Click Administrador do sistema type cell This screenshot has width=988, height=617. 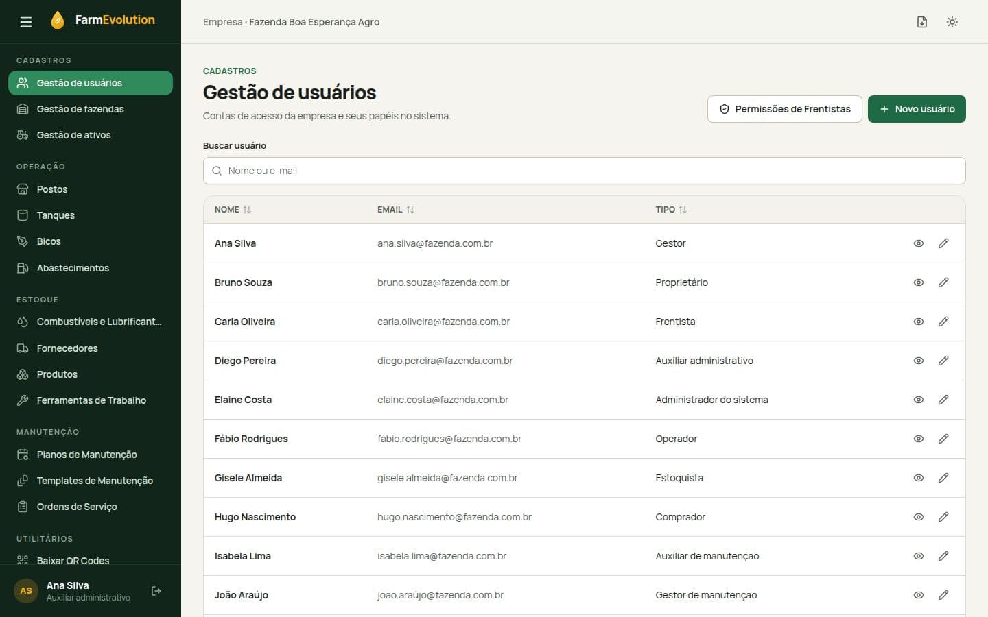click(711, 400)
